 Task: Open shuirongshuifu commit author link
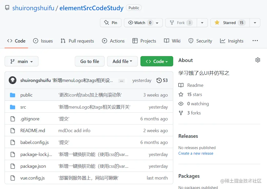pos(35,80)
